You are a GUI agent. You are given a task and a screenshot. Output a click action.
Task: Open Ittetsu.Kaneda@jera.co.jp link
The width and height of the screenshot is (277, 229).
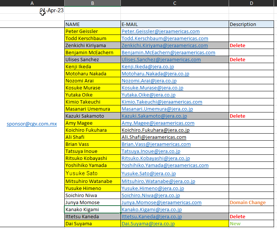tap(152, 216)
